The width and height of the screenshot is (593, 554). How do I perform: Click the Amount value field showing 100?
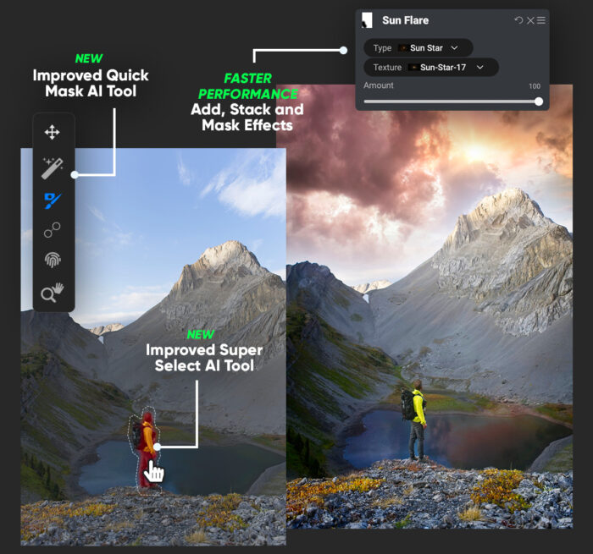(x=534, y=86)
